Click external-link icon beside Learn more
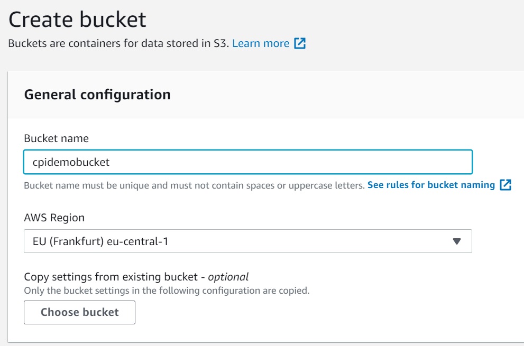Viewport: 524px width, 346px height. tap(300, 43)
